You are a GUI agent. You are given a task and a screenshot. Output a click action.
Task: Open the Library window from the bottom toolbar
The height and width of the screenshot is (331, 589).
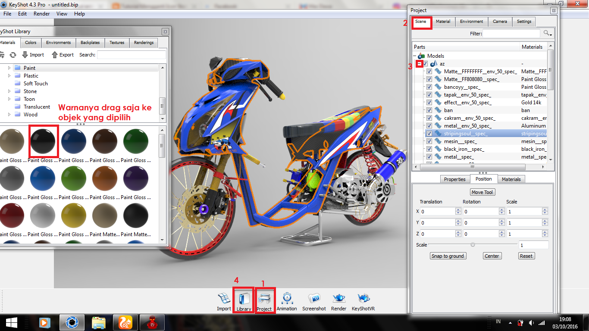244,302
